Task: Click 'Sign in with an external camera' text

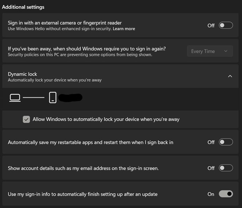Action: [x=65, y=23]
